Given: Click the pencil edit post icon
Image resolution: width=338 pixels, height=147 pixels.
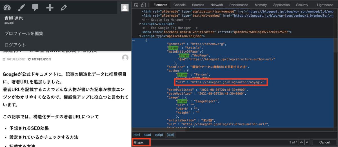Looking at the screenshot, I should (x=64, y=8).
